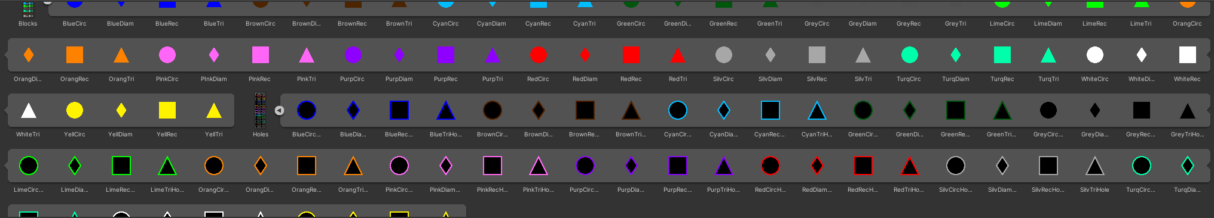Choose the brown-outlined hollow square sprite
The image size is (1214, 218).
pos(585,110)
